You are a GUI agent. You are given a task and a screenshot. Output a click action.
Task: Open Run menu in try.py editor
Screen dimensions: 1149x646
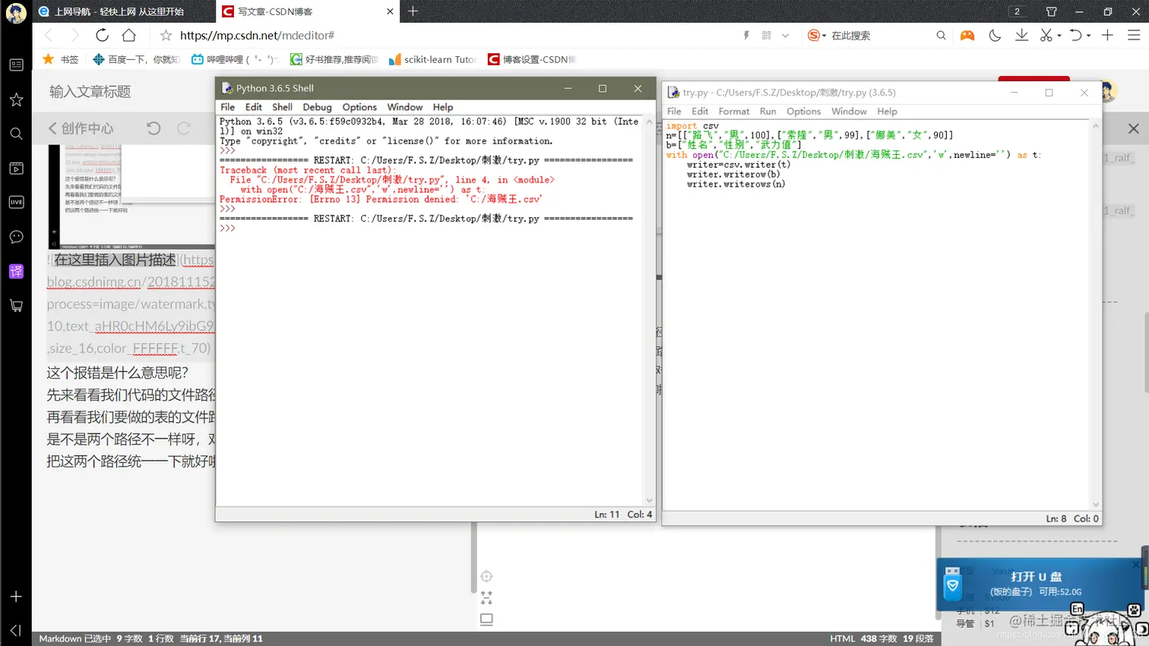point(768,111)
